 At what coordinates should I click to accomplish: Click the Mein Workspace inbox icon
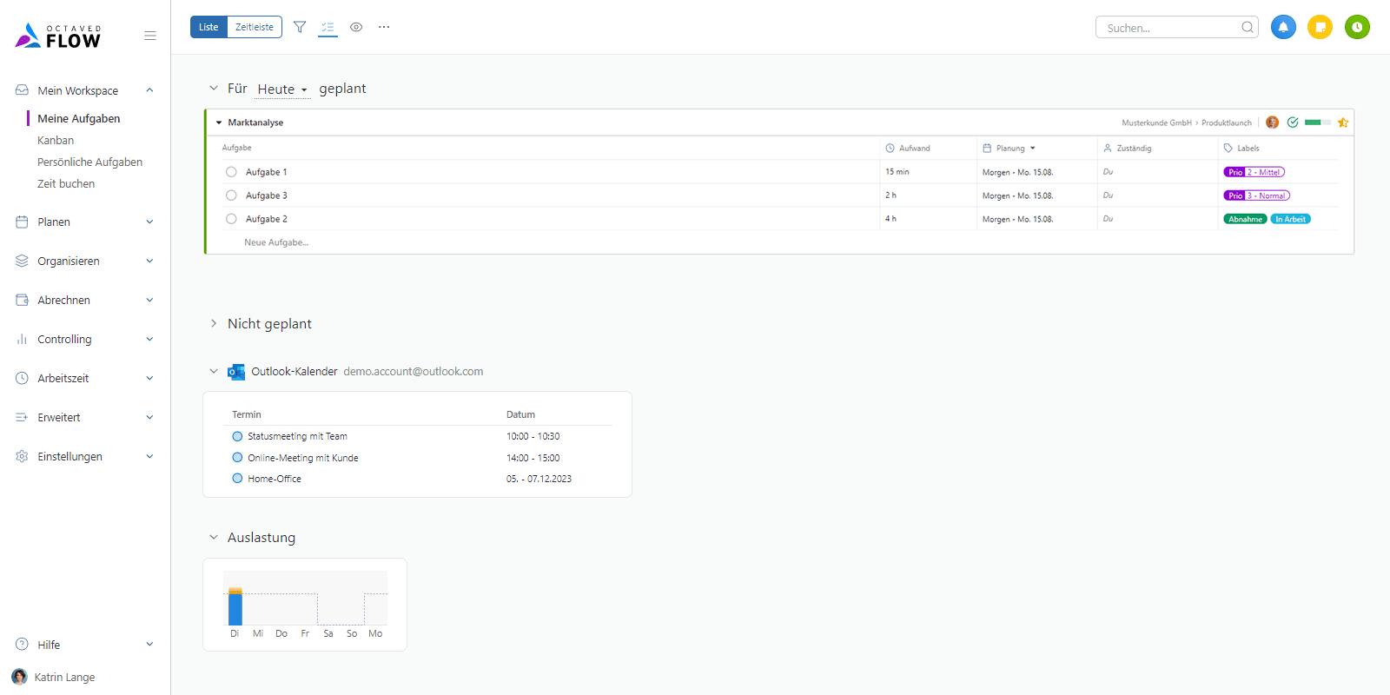(22, 90)
